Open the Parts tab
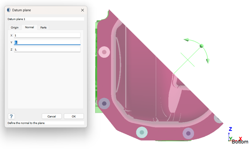Screen dimensions: 252x149 [43, 27]
